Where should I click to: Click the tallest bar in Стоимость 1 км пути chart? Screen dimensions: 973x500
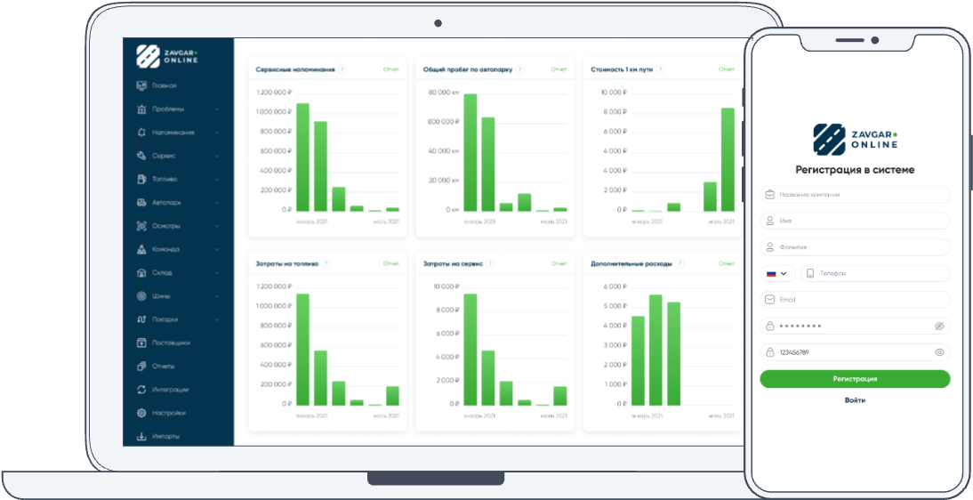point(728,159)
